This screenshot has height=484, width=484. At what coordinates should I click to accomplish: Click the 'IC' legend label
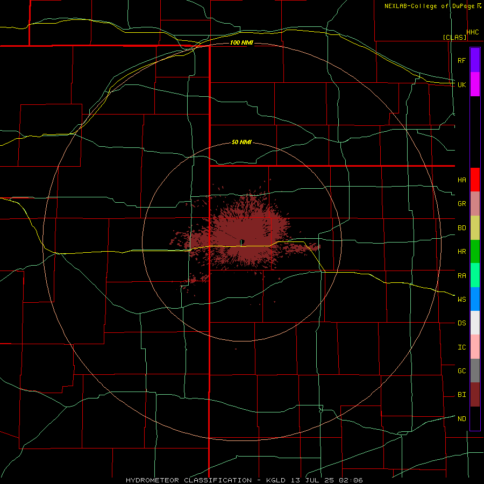coord(462,347)
